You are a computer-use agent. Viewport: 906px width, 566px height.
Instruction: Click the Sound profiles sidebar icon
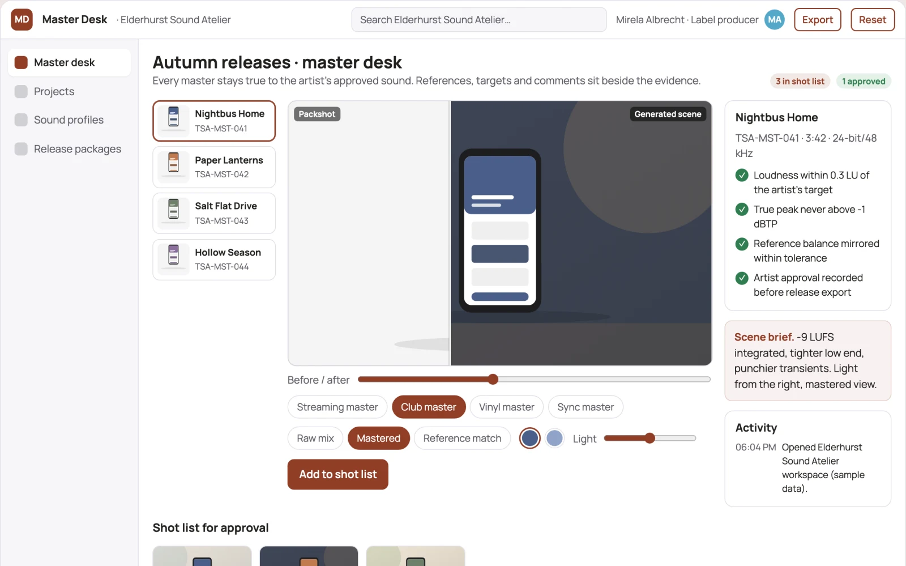21,120
